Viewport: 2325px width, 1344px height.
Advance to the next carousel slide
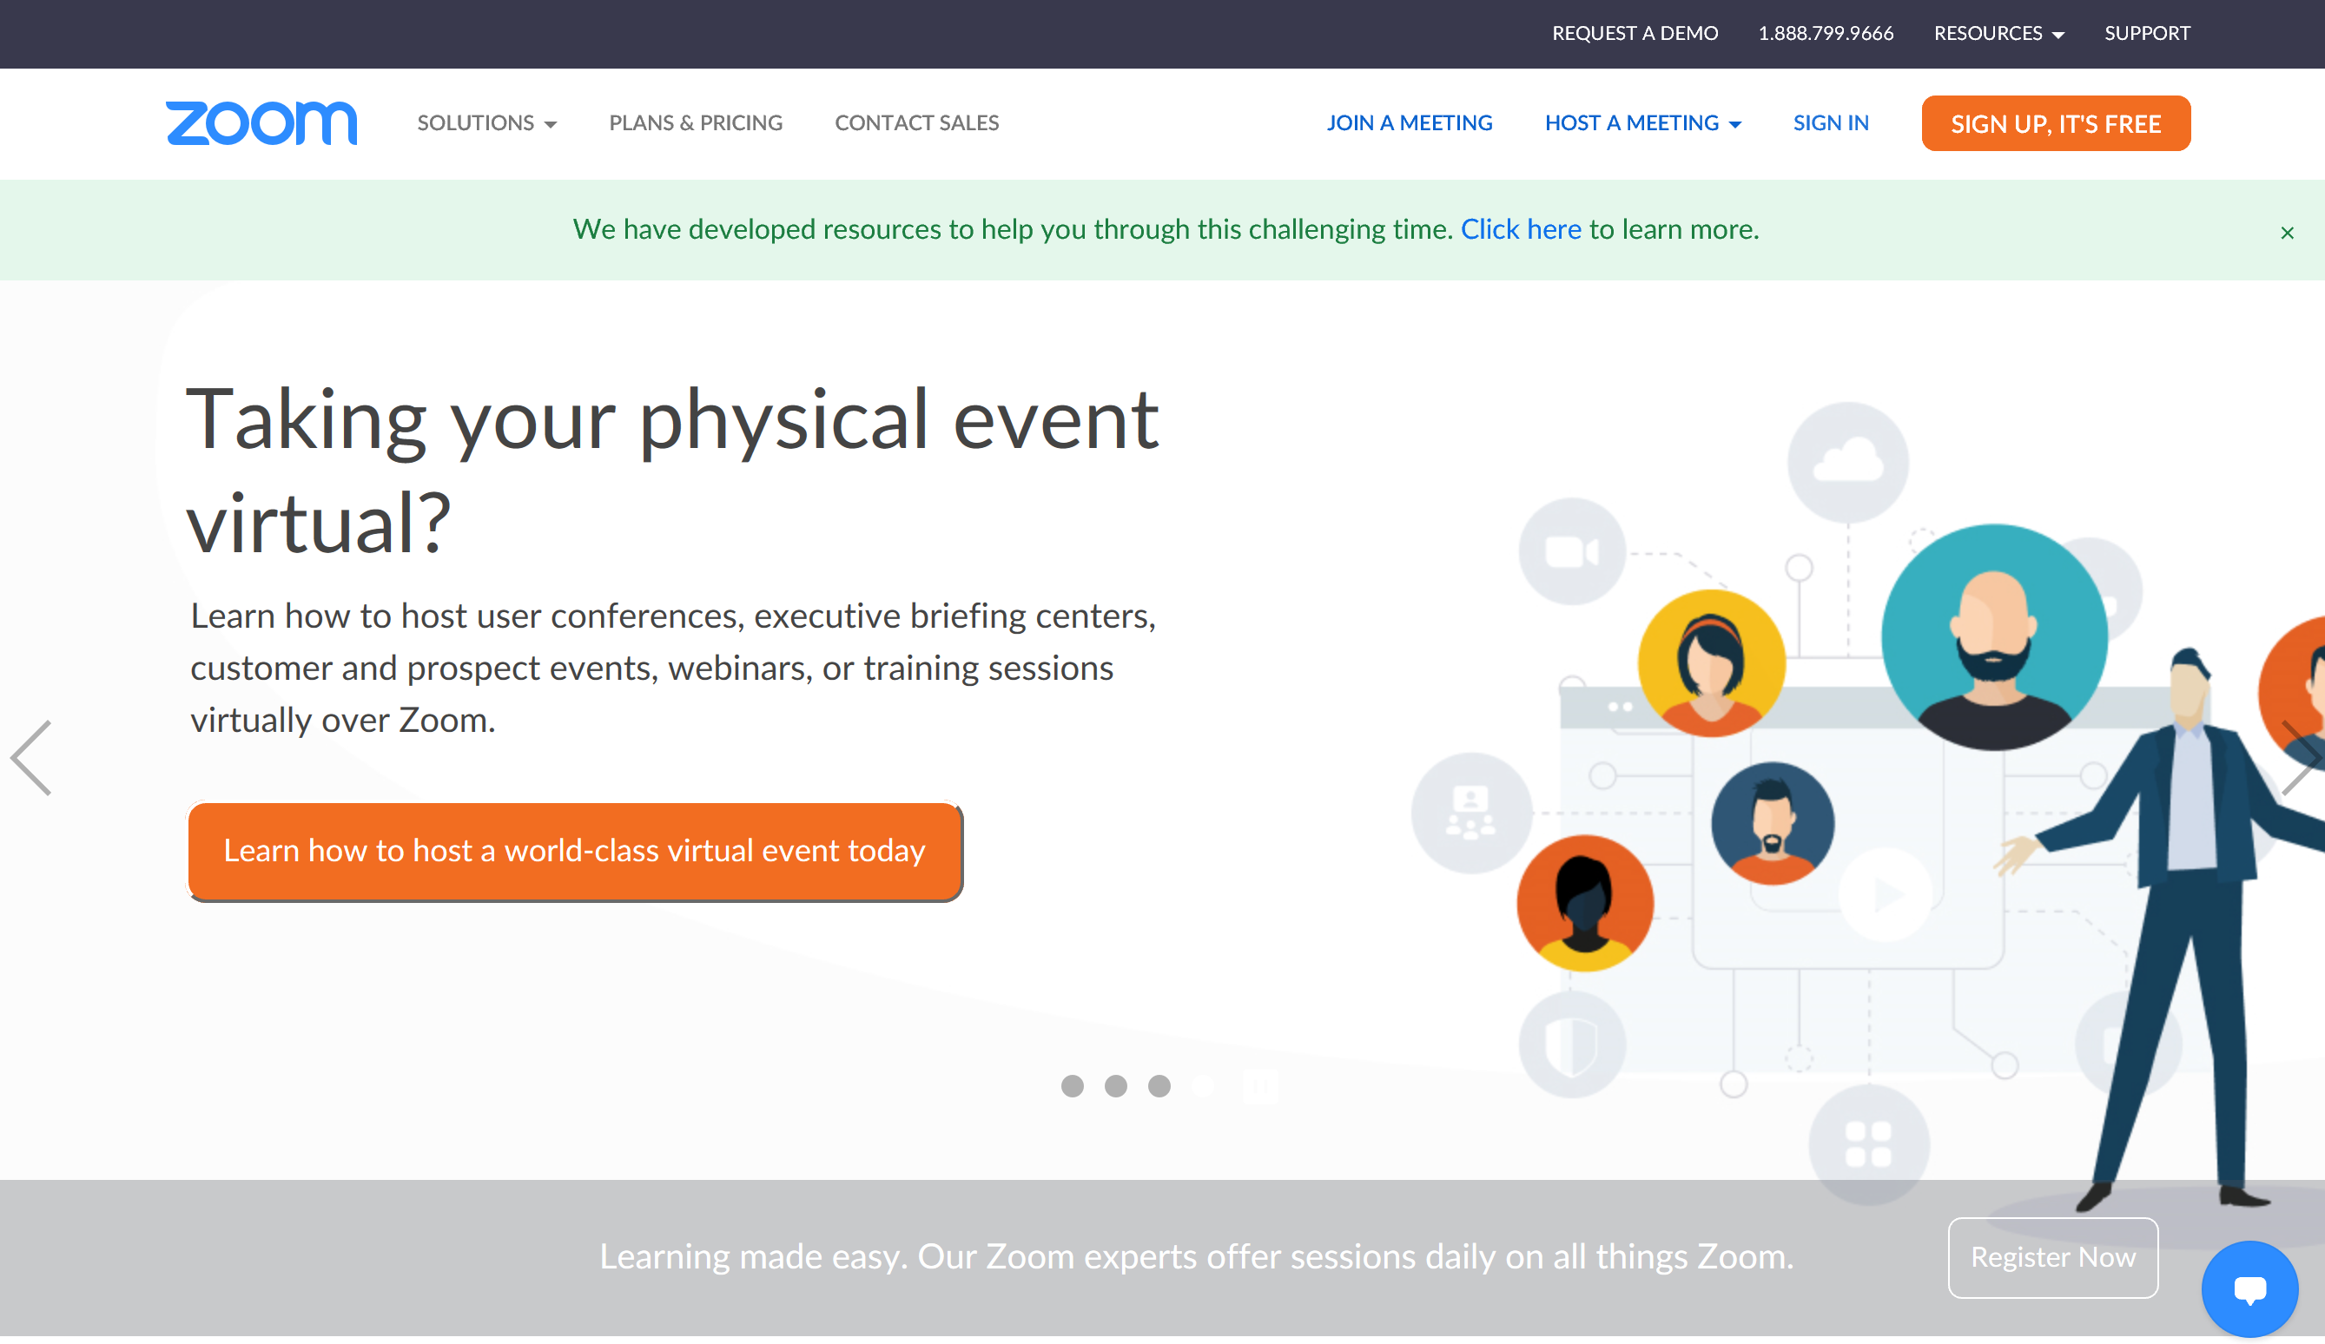tap(2302, 757)
